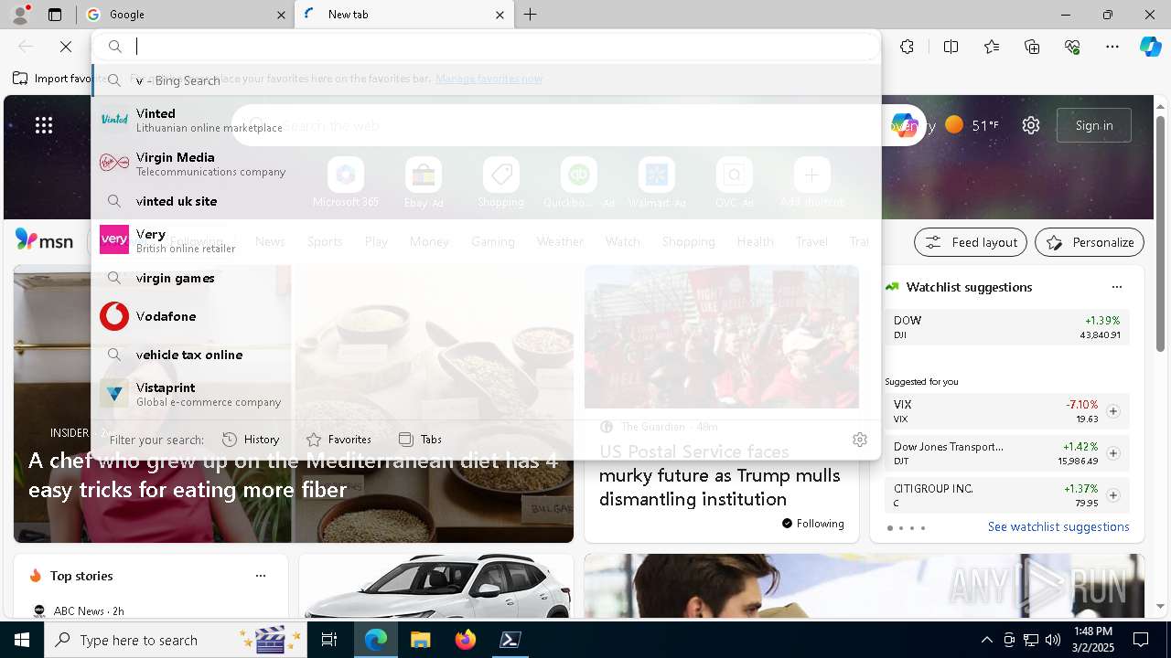Select 'virgin games' search suggestion
1171x658 pixels.
[x=486, y=278]
